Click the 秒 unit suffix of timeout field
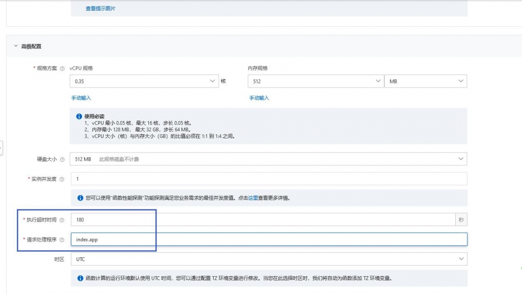 pos(461,220)
